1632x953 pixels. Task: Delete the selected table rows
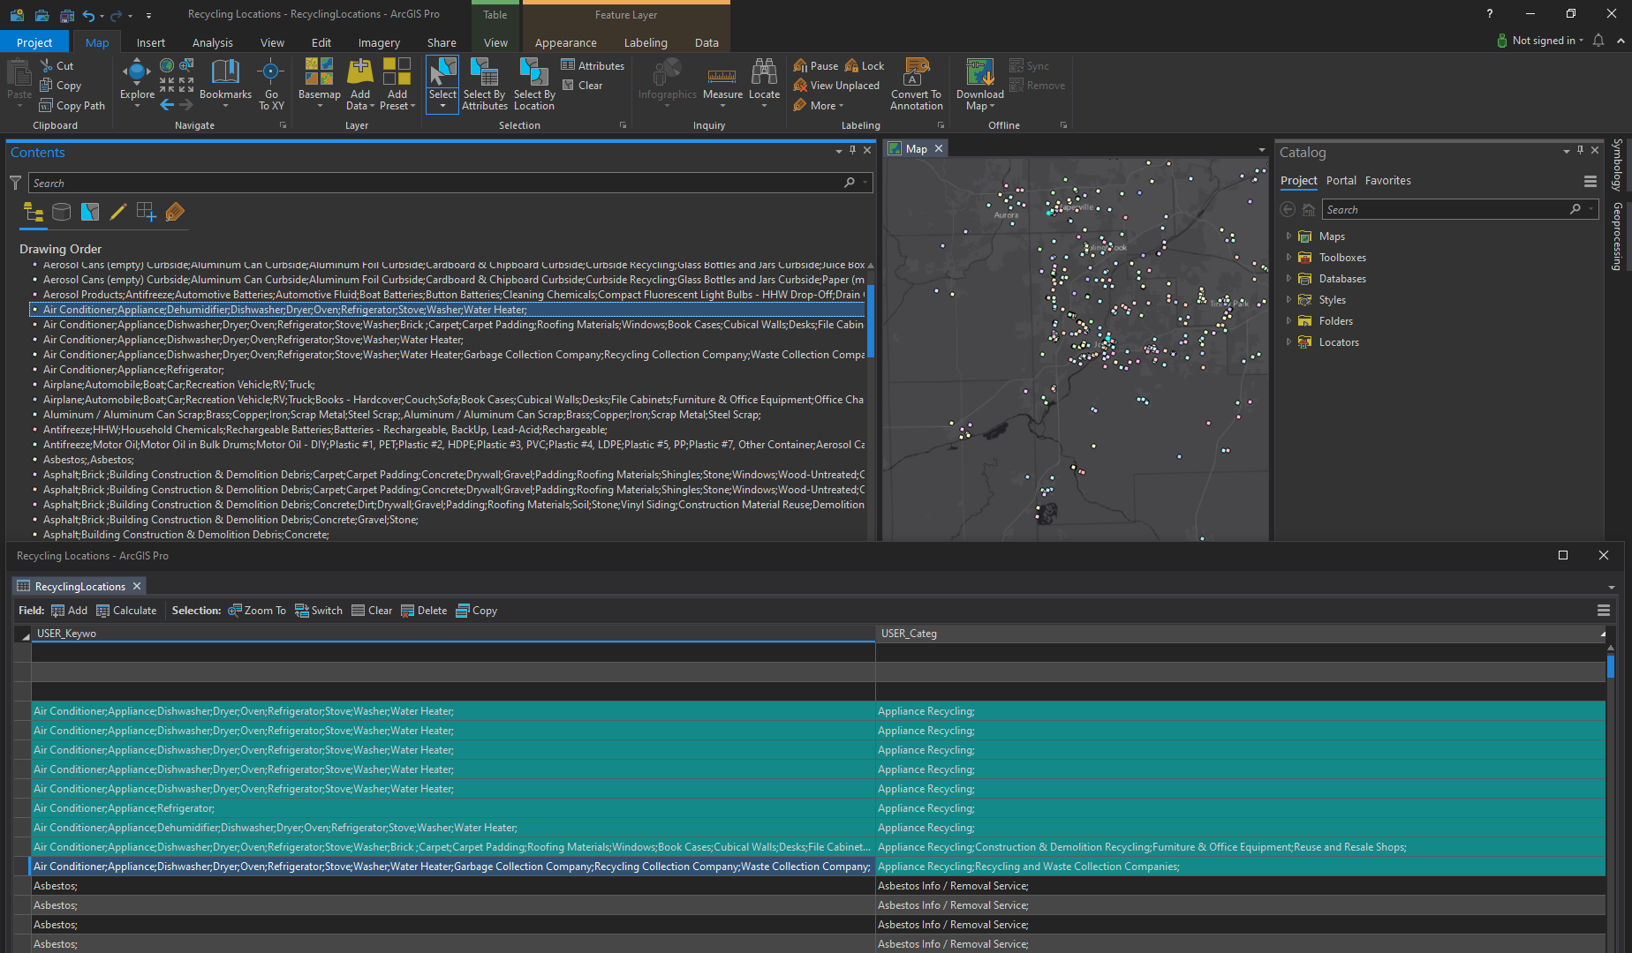point(424,611)
